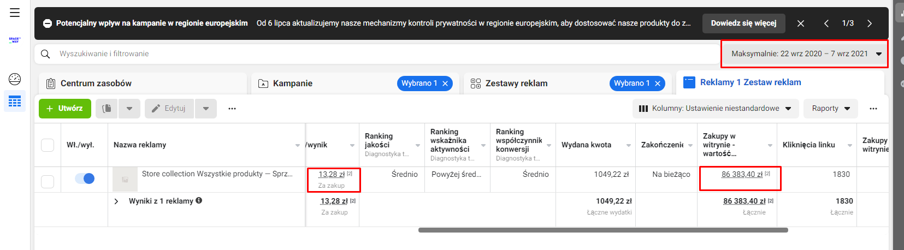Image resolution: width=904 pixels, height=250 pixels.
Task: Open more actions ellipsis next to Edytuj
Action: tap(232, 109)
